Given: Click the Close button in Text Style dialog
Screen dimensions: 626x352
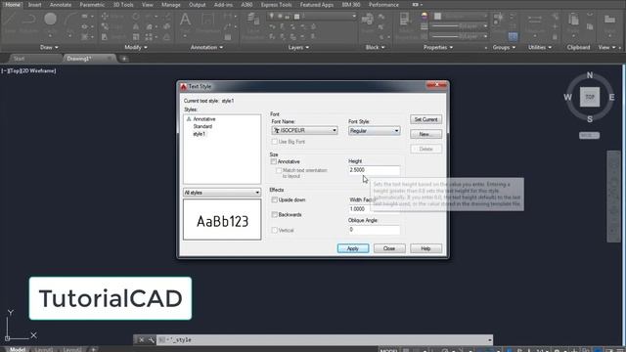Looking at the screenshot, I should (x=389, y=248).
